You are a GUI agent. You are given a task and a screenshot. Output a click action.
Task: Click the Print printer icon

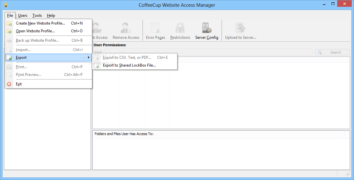point(9,67)
